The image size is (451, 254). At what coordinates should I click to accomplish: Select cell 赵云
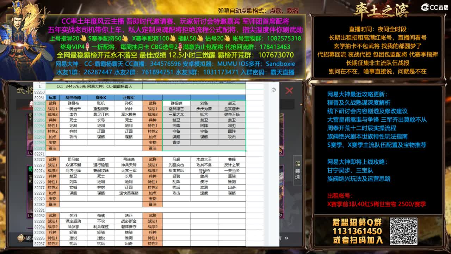232,103
